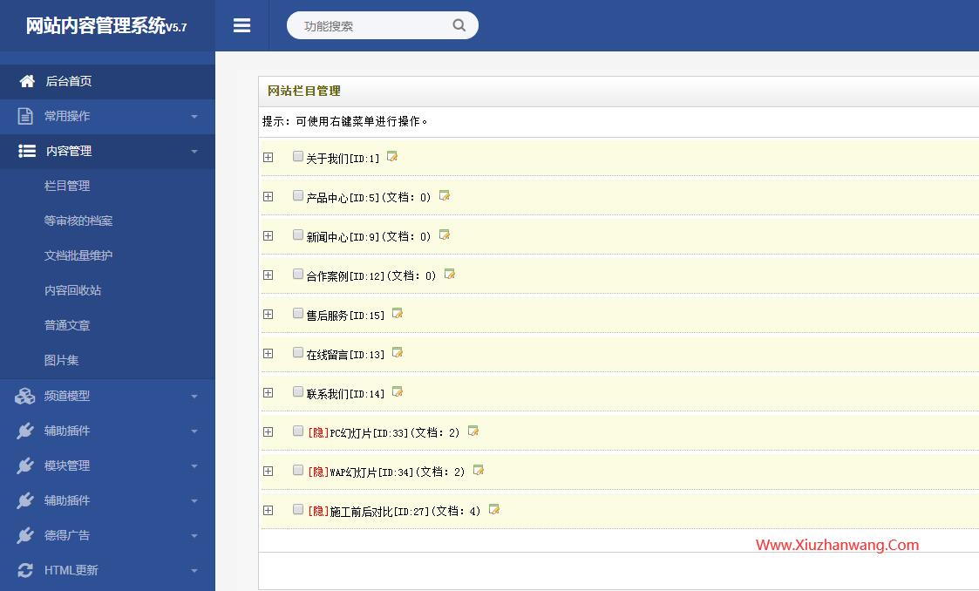This screenshot has height=591, width=979.
Task: Click the edit icon beside 新闻中心
Action: (x=445, y=235)
